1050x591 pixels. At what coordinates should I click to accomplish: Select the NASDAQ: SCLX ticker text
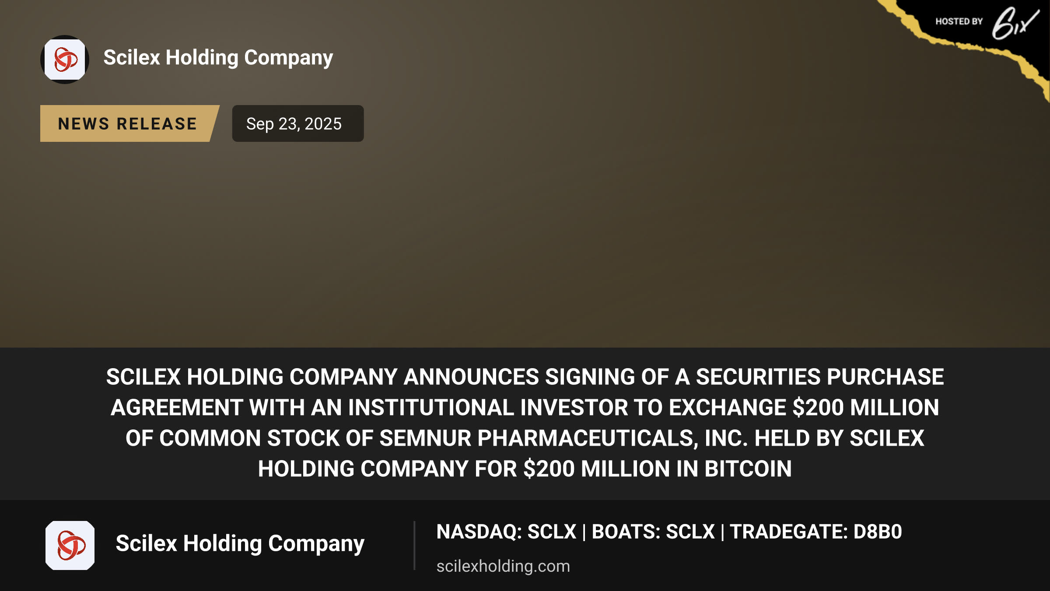pyautogui.click(x=506, y=532)
